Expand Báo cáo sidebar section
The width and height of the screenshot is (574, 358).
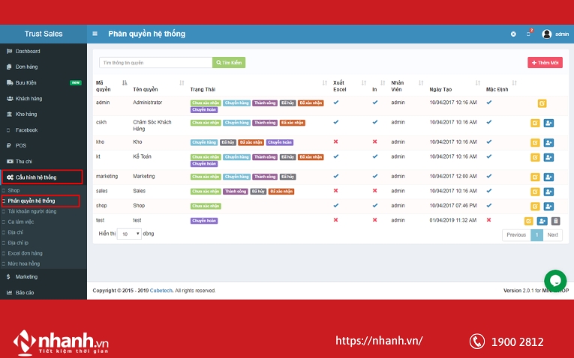click(x=44, y=293)
